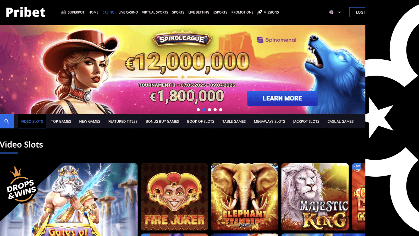Click the UK flag language icon
The width and height of the screenshot is (419, 236).
331,12
